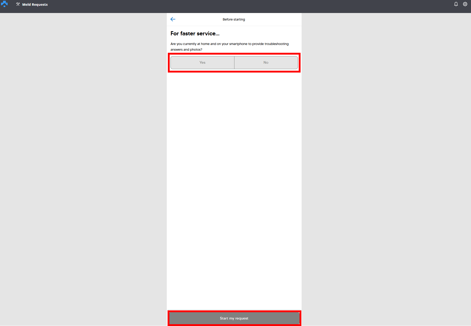This screenshot has height=326, width=471.
Task: Return to the previous screen via arrow
Action: (173, 19)
